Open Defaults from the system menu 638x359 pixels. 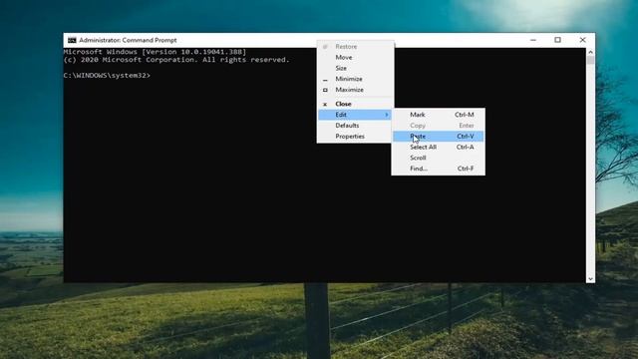click(x=355, y=126)
